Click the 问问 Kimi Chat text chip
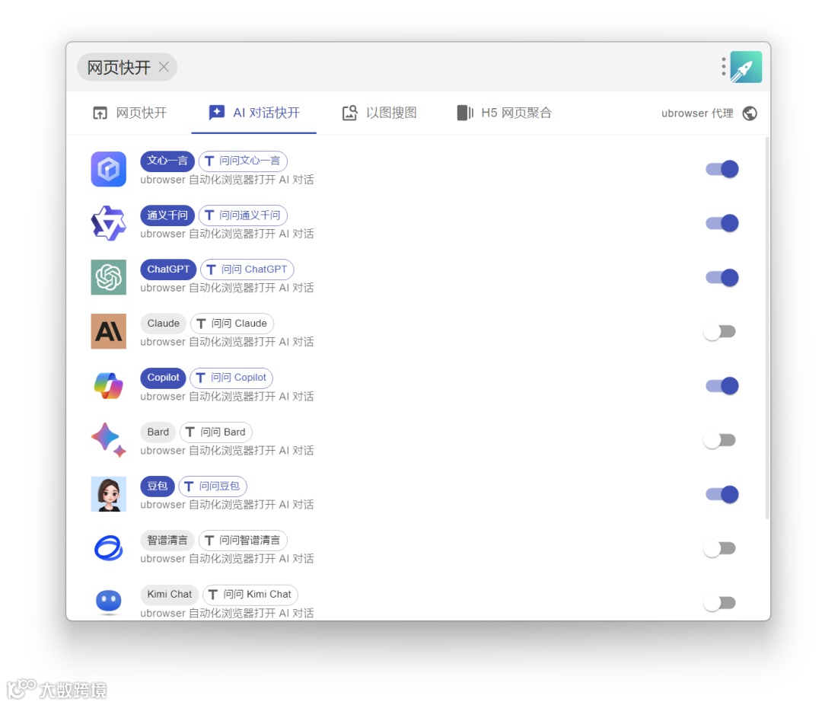Viewport: 822px width, 705px height. point(250,595)
